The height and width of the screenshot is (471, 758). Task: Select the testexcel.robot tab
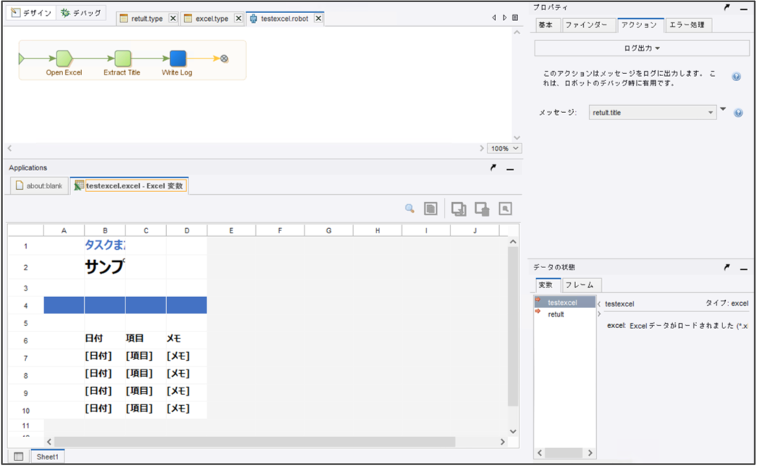point(284,18)
